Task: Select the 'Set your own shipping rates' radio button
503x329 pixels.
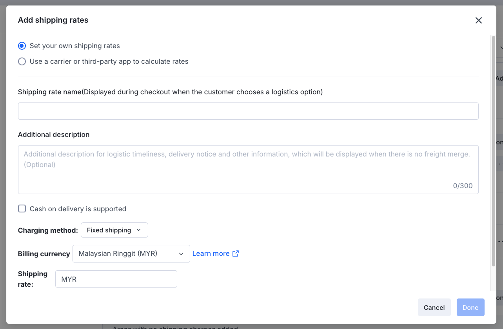Action: (22, 46)
